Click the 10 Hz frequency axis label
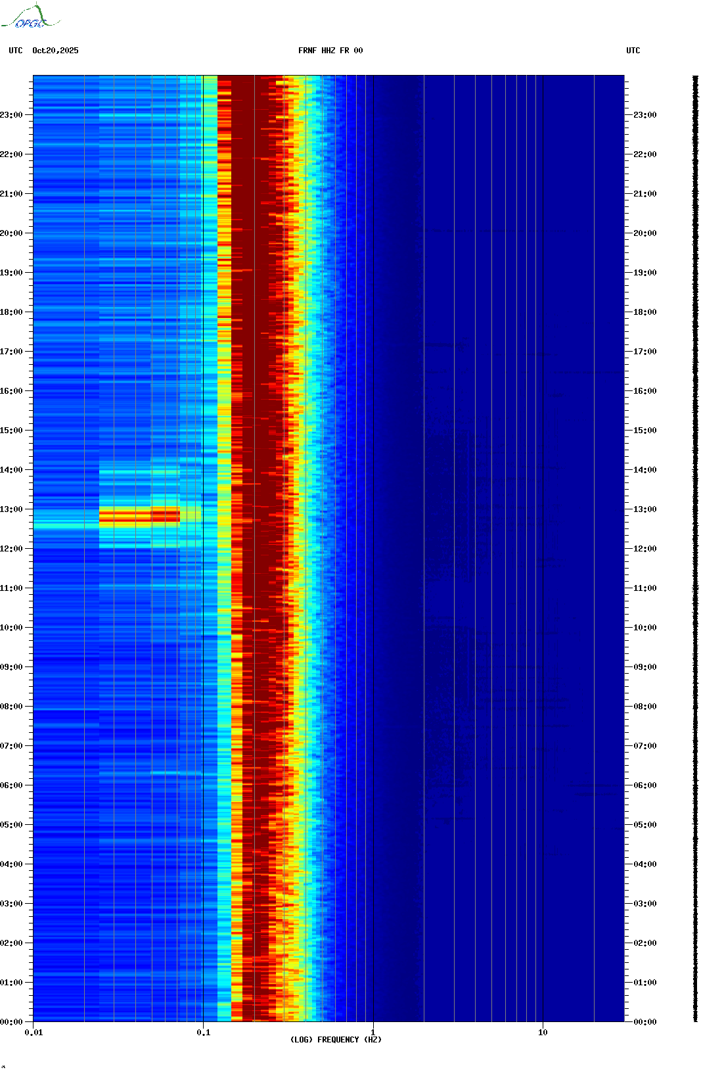Screen dimensions: 724x1074 543,1033
